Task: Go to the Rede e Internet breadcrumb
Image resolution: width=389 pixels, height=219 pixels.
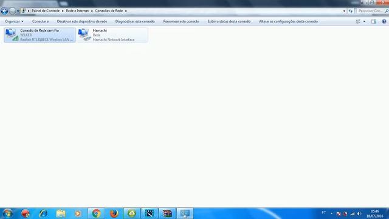Action: tap(77, 11)
